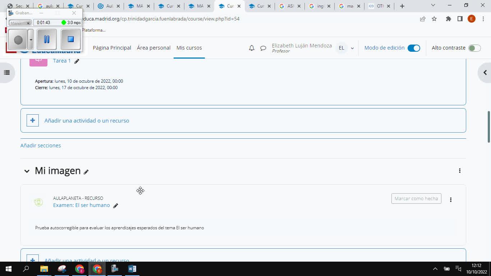Viewport: 491px width, 276px height.
Task: Open the Windows Start menu
Action: [8, 269]
